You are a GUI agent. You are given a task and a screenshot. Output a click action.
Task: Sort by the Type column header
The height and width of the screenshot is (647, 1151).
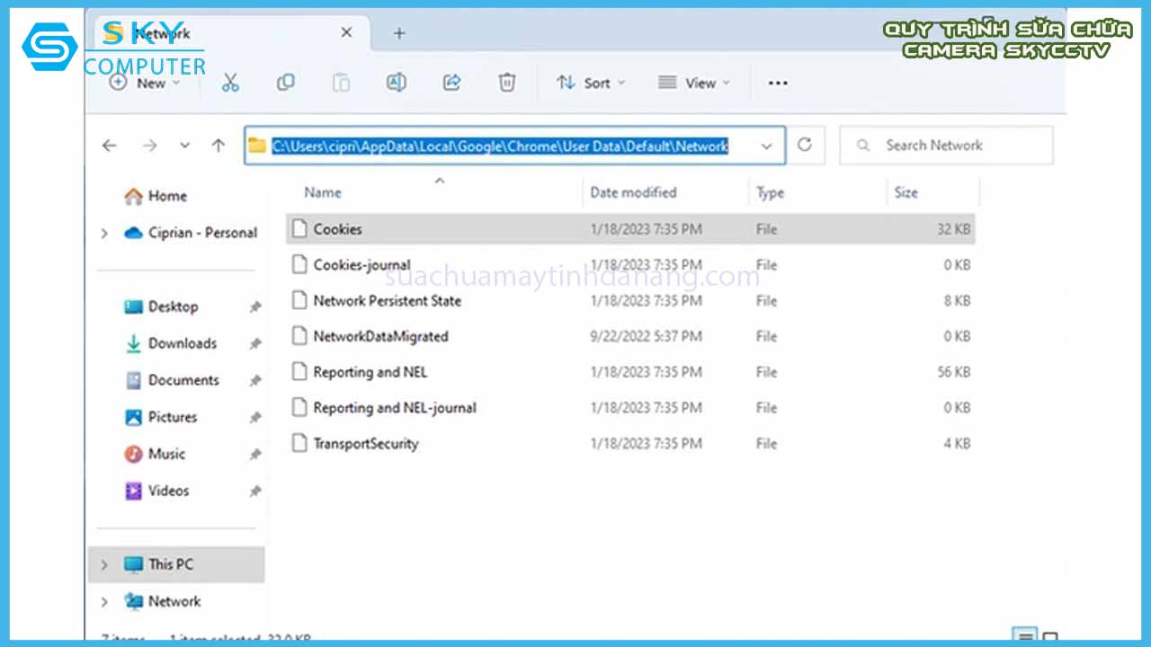point(770,192)
